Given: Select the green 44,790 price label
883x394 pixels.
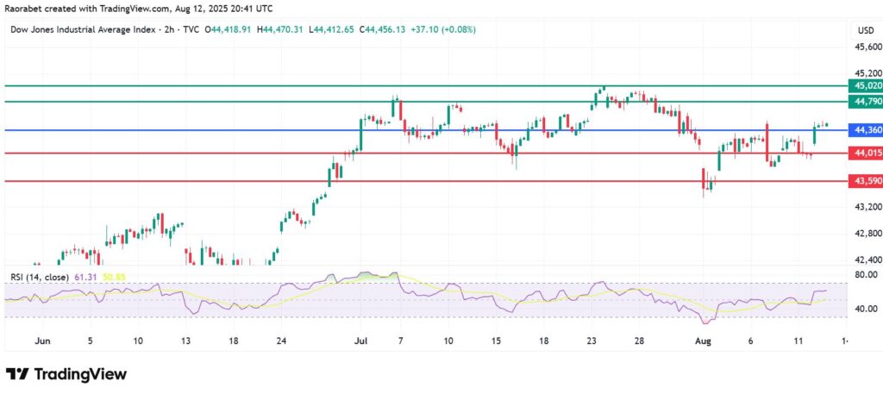Looking at the screenshot, I should [x=866, y=102].
